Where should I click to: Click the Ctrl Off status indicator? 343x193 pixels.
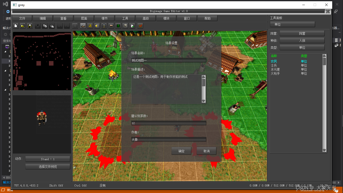tap(81, 185)
